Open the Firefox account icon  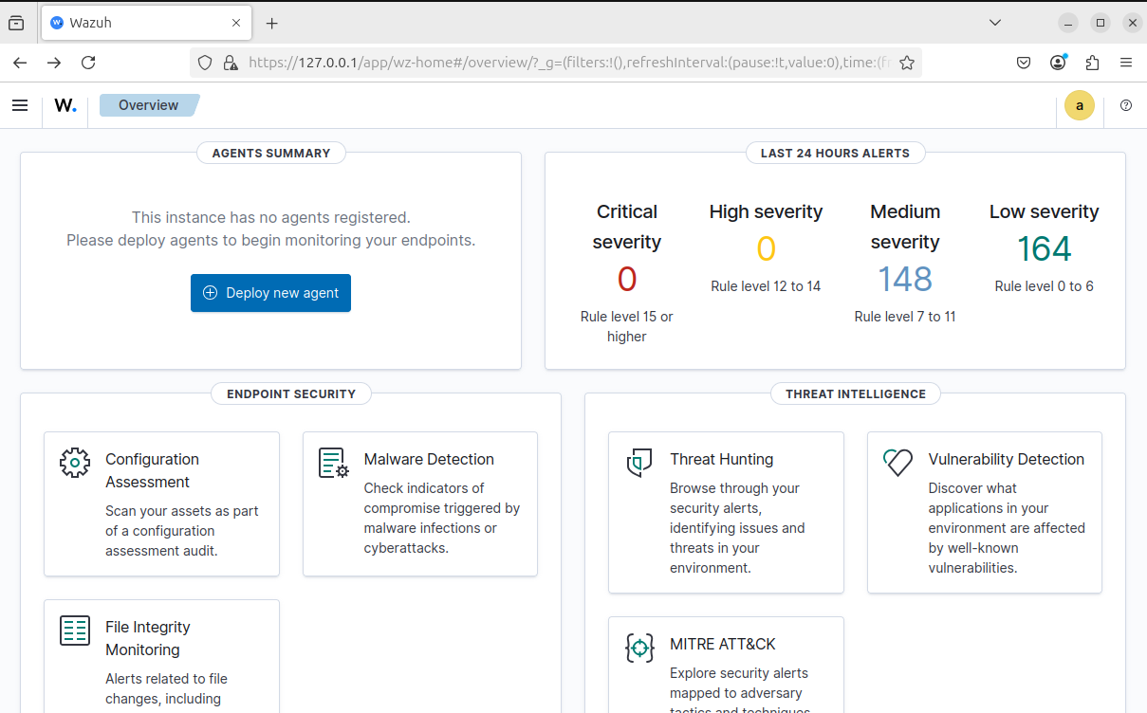1058,63
